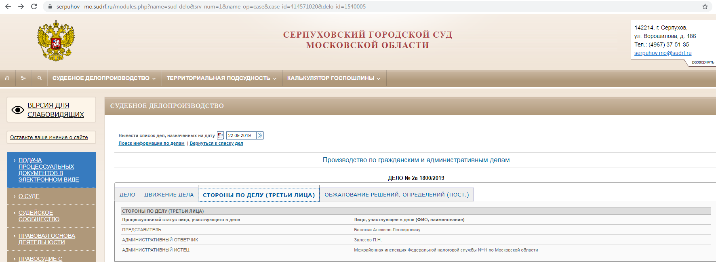
Task: Open the site map icon in navigation bar
Action: click(23, 78)
